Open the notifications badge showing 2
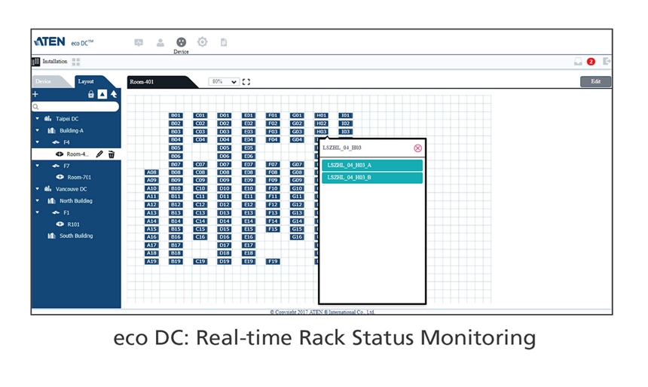Viewport: 648px width, 387px height. click(591, 62)
